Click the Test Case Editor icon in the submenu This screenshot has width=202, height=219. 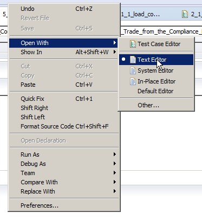133,44
